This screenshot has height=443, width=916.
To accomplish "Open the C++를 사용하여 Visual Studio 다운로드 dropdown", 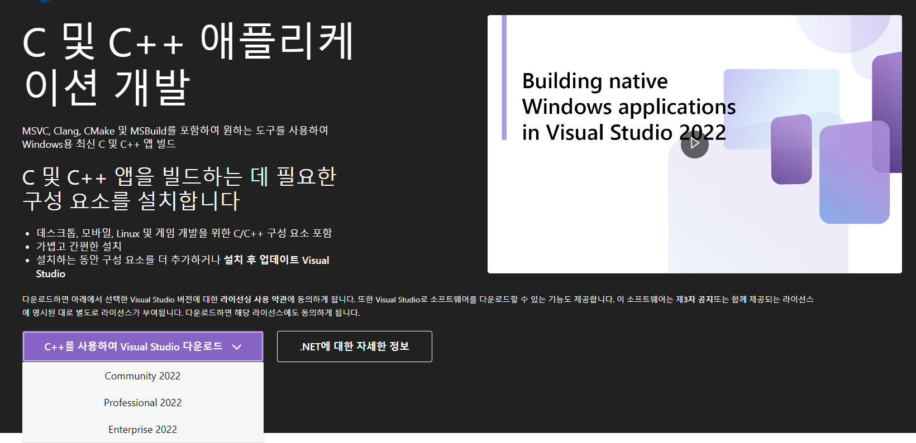I will click(143, 346).
